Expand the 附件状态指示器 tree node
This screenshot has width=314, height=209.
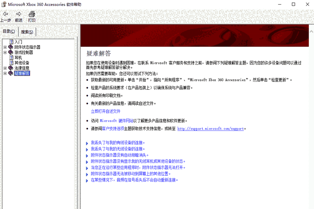click(x=5, y=47)
